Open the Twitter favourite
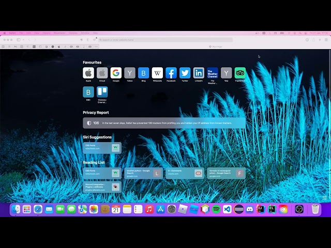Image resolution: width=331 pixels, height=248 pixels. pyautogui.click(x=185, y=73)
